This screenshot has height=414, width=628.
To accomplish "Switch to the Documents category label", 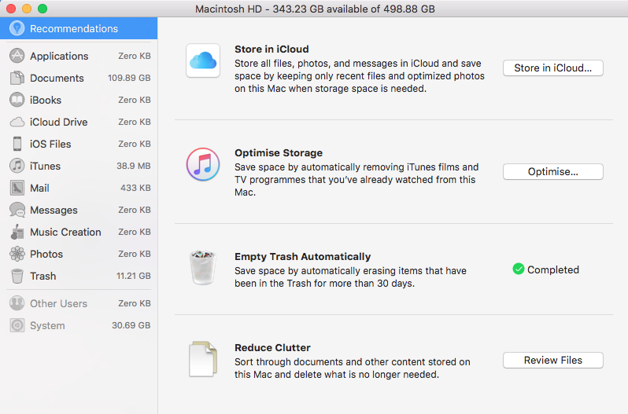I will (x=57, y=78).
